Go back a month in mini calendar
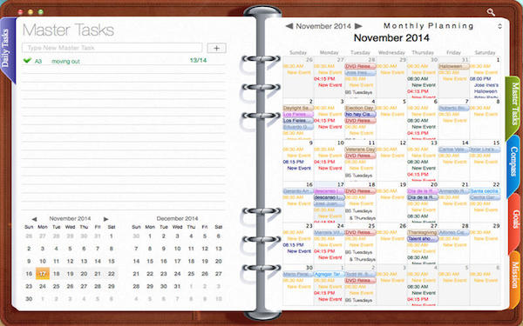Screen dimensions: 523x326 pyautogui.click(x=34, y=219)
